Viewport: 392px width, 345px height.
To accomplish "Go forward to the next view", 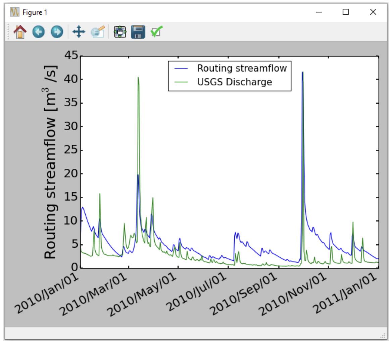I will pos(57,32).
